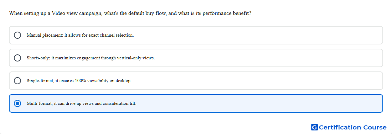Click the selected Multi-format radio button
This screenshot has width=392, height=134.
pos(17,103)
